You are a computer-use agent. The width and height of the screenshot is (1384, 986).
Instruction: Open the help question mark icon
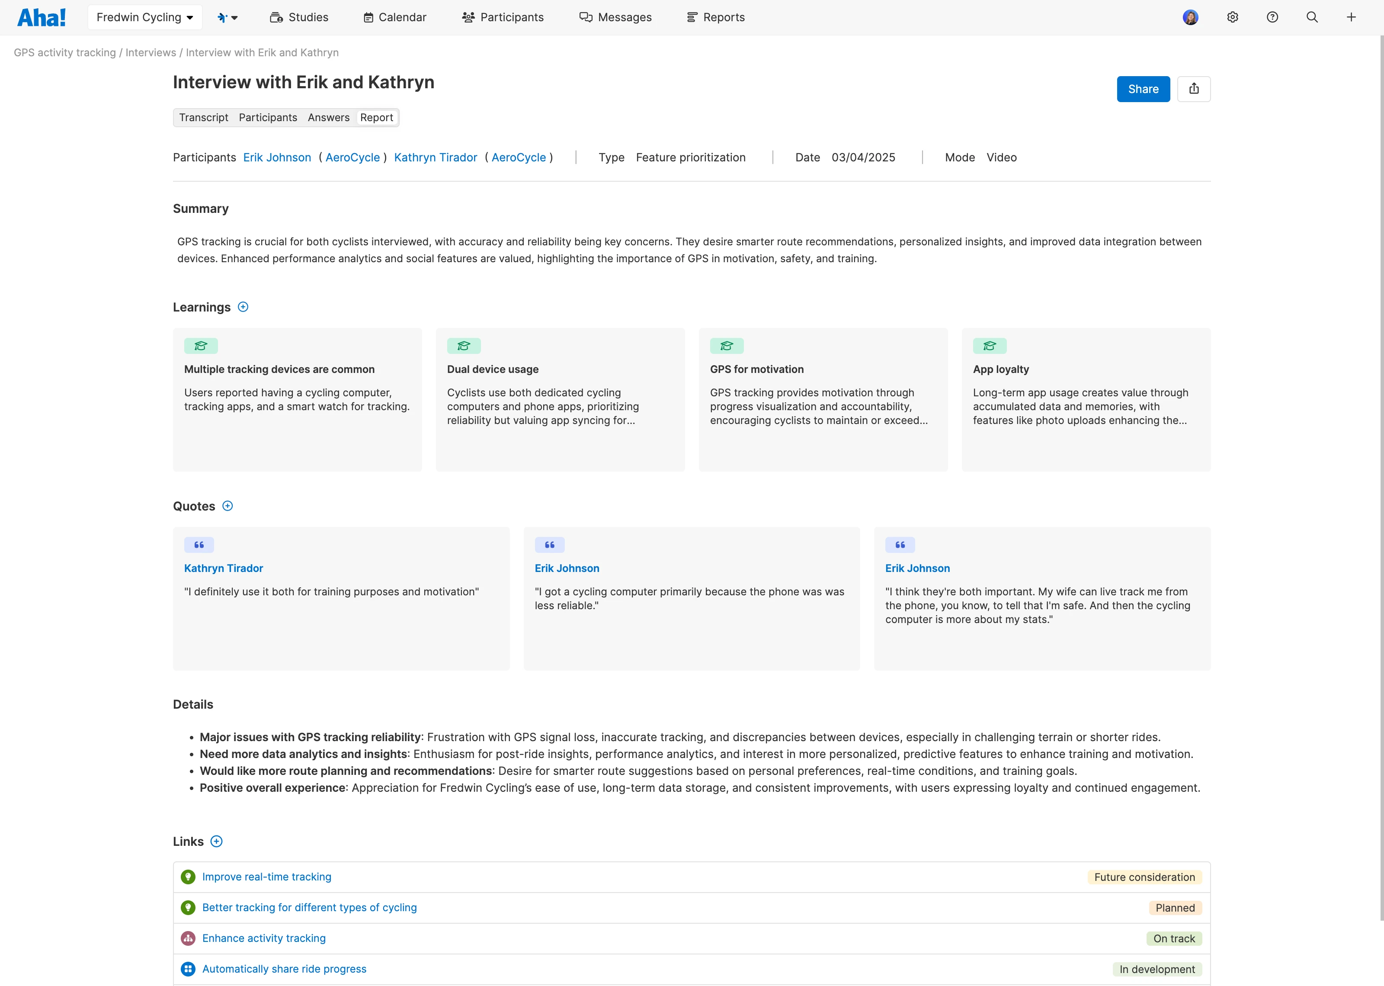coord(1272,17)
